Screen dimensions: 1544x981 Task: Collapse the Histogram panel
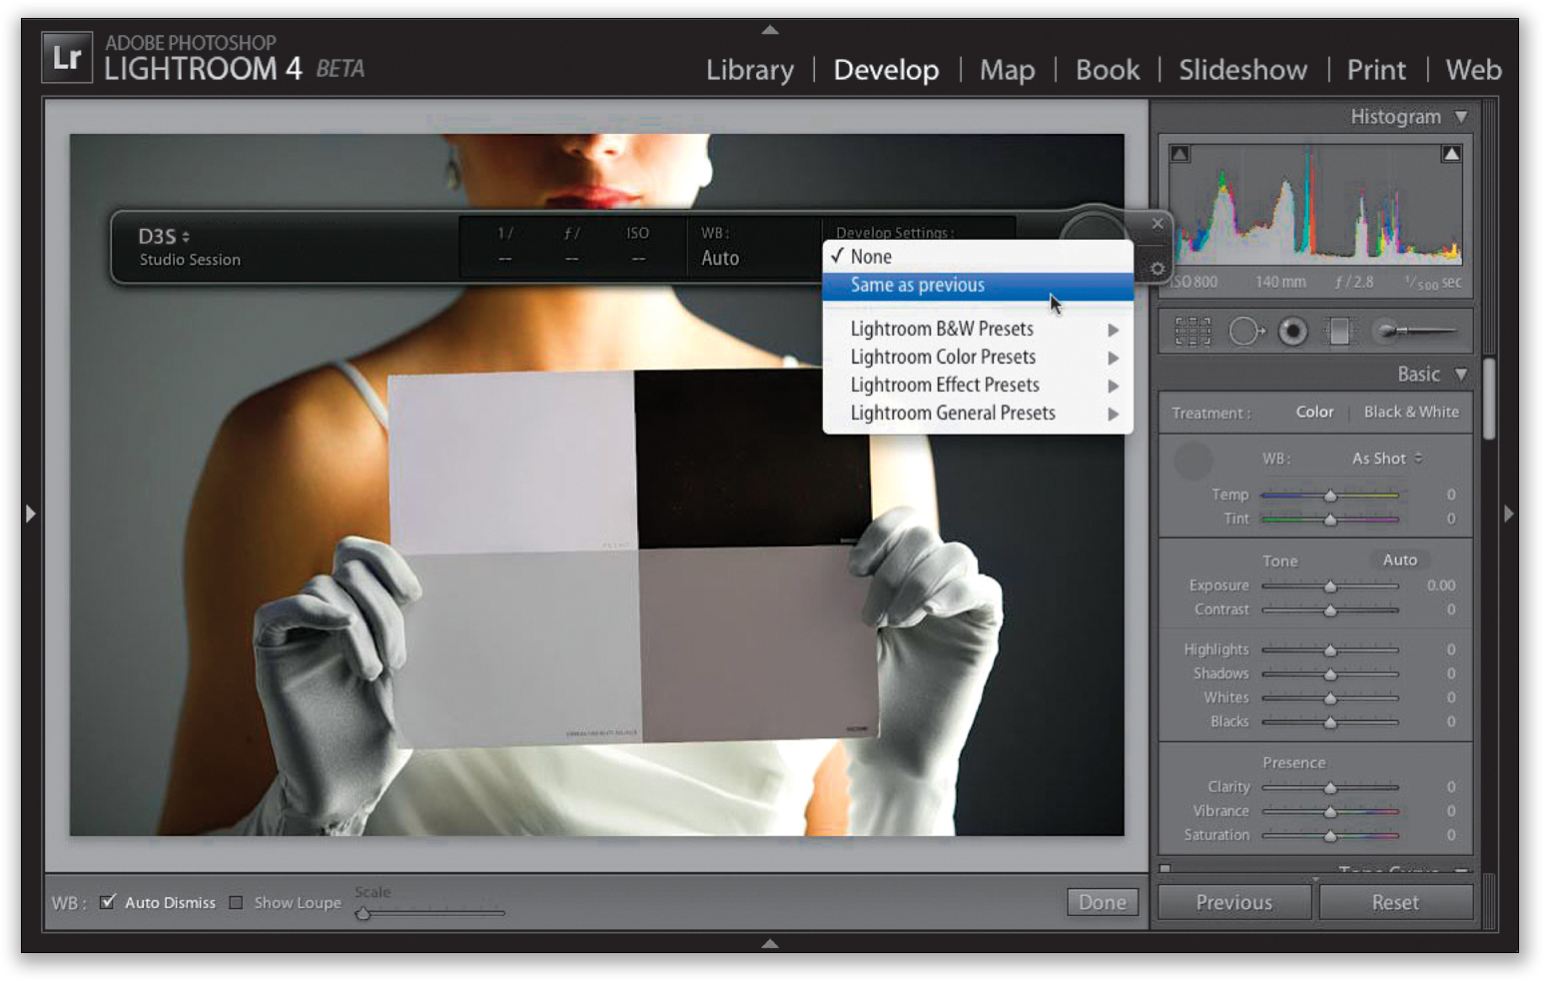(1461, 117)
